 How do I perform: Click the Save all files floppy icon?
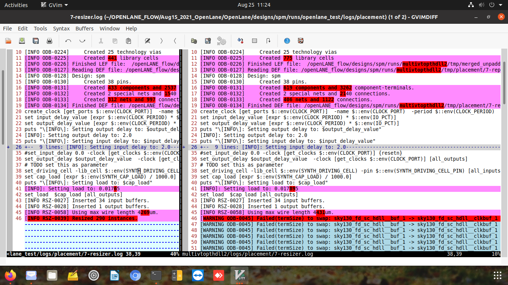36,41
